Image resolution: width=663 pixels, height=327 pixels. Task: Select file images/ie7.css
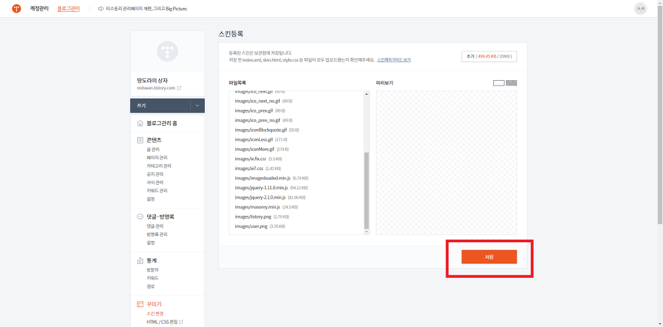pyautogui.click(x=257, y=168)
